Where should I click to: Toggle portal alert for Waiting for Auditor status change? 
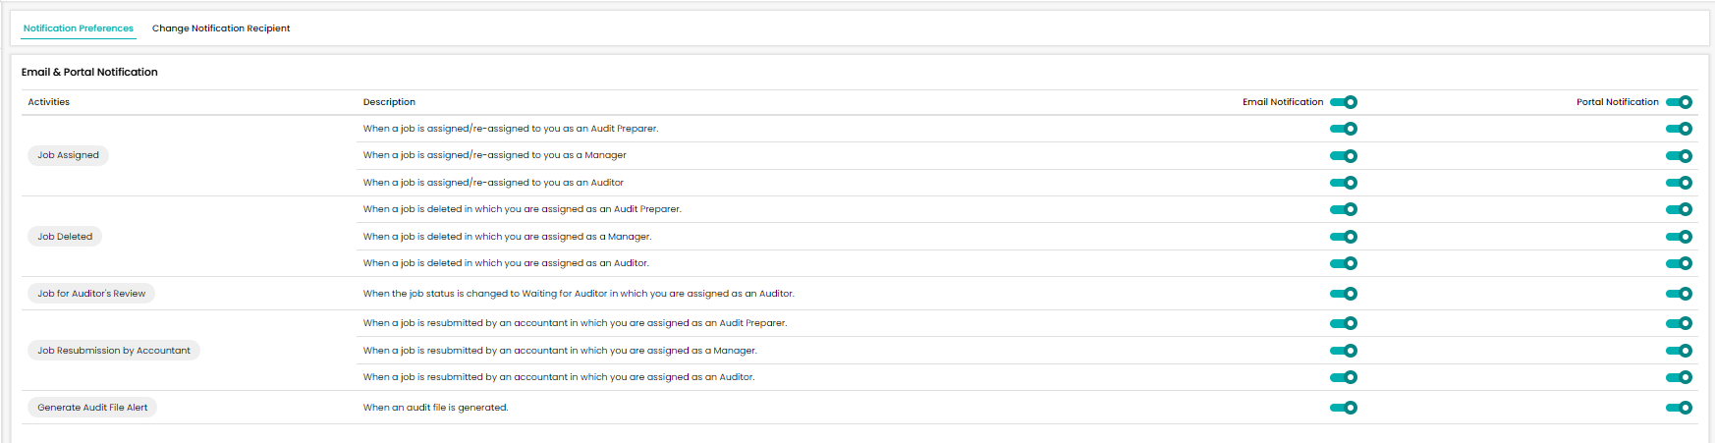(x=1679, y=294)
